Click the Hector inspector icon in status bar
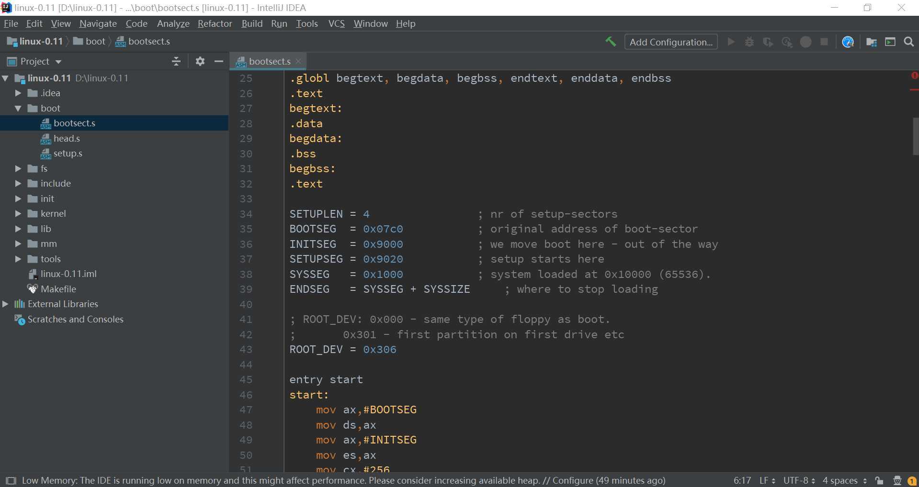The image size is (919, 487). click(897, 480)
